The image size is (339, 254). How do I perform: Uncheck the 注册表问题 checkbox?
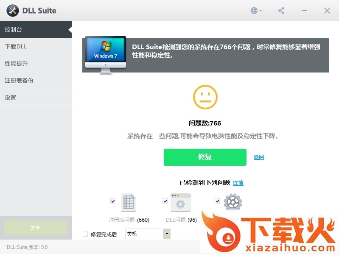[x=113, y=201]
